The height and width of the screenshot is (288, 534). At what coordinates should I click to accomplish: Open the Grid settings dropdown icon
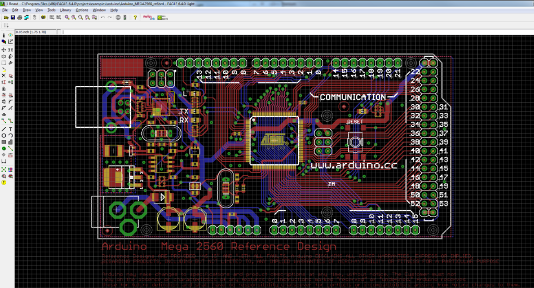click(6, 25)
